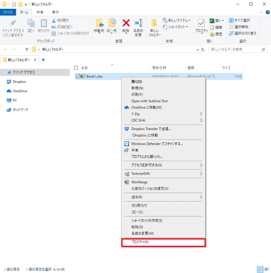Click the folder search input field
This screenshot has height=273, width=271.
(x=236, y=50)
